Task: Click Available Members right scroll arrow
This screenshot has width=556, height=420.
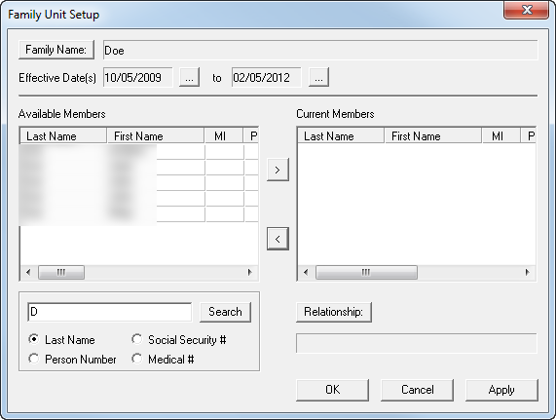Action: coord(250,272)
